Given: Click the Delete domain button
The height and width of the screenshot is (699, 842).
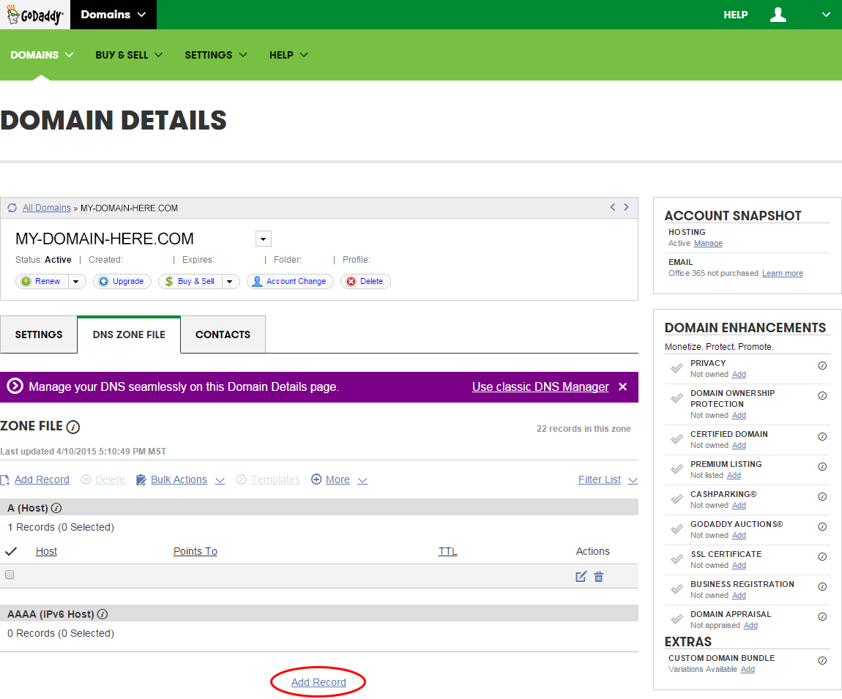Looking at the screenshot, I should tap(365, 281).
